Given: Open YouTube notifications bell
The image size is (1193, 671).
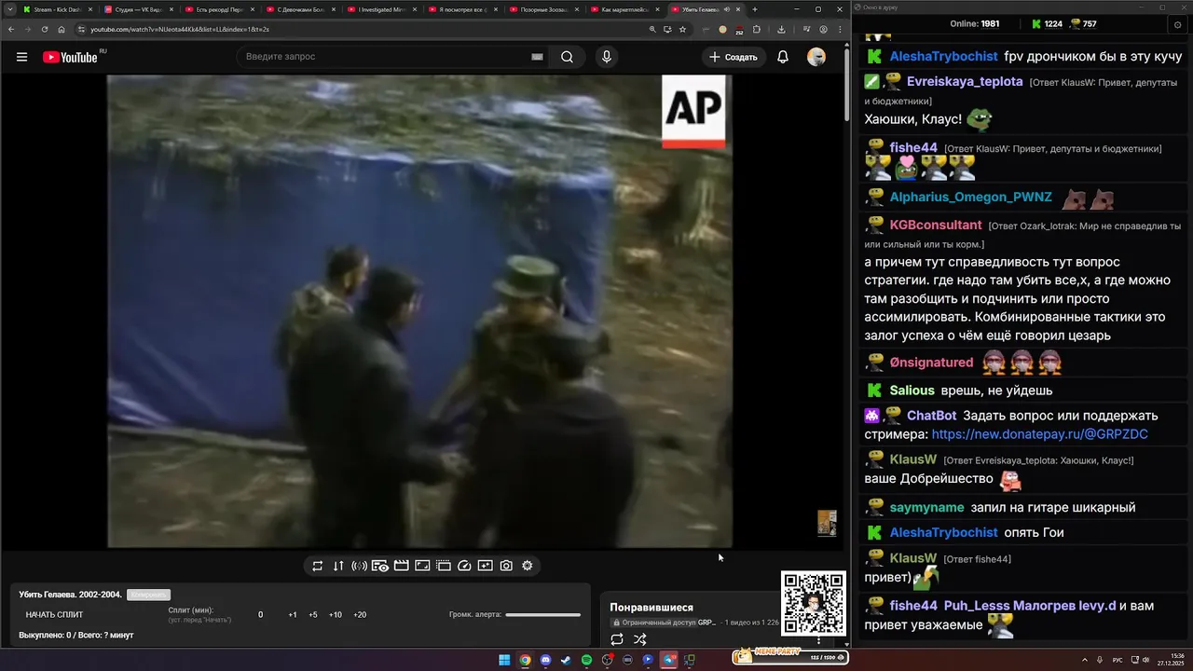Looking at the screenshot, I should click(783, 57).
